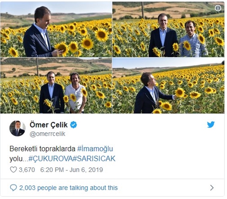Open bottom-left photo of two men standing

(56, 86)
